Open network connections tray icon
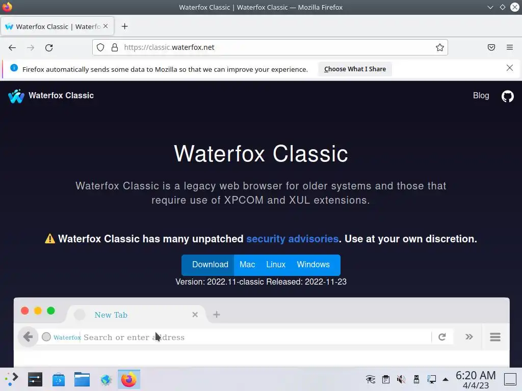522x391 pixels. coord(432,379)
